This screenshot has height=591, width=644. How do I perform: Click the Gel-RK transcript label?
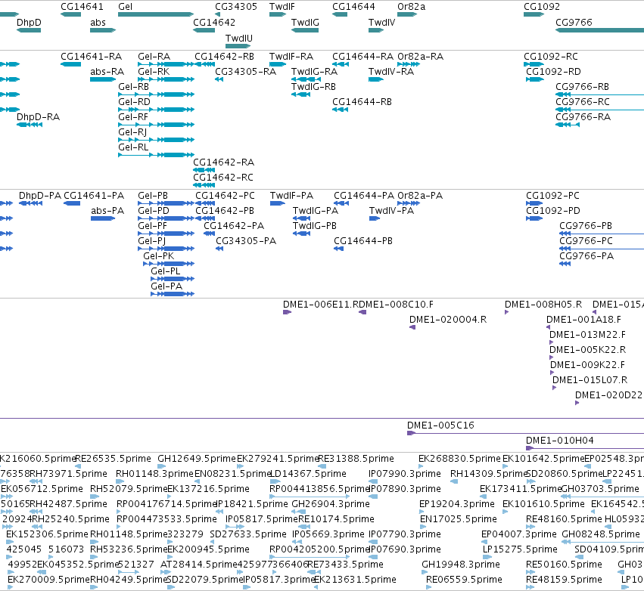tap(154, 71)
